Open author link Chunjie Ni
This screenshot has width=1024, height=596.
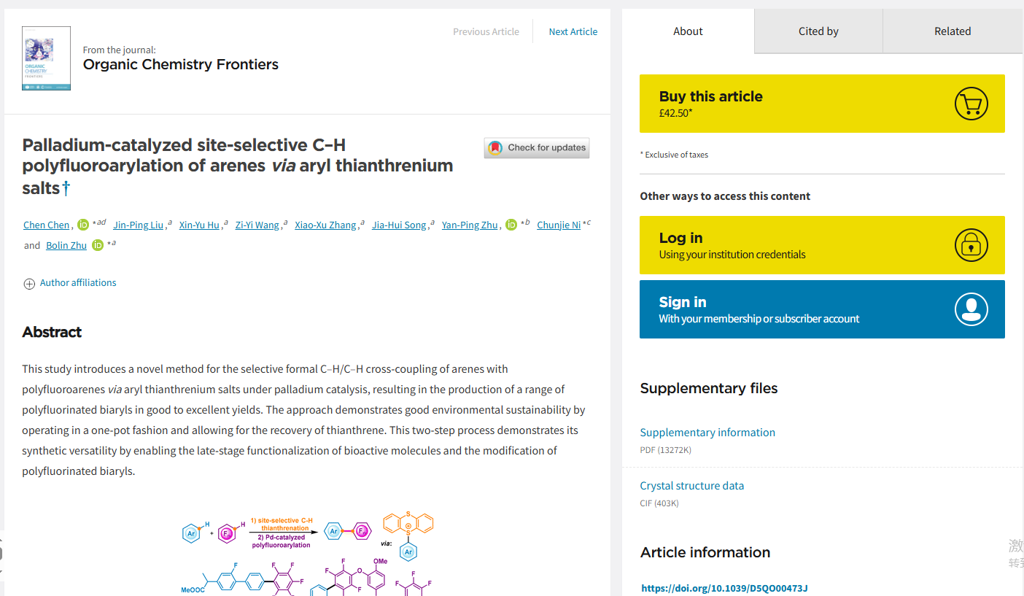click(x=559, y=225)
